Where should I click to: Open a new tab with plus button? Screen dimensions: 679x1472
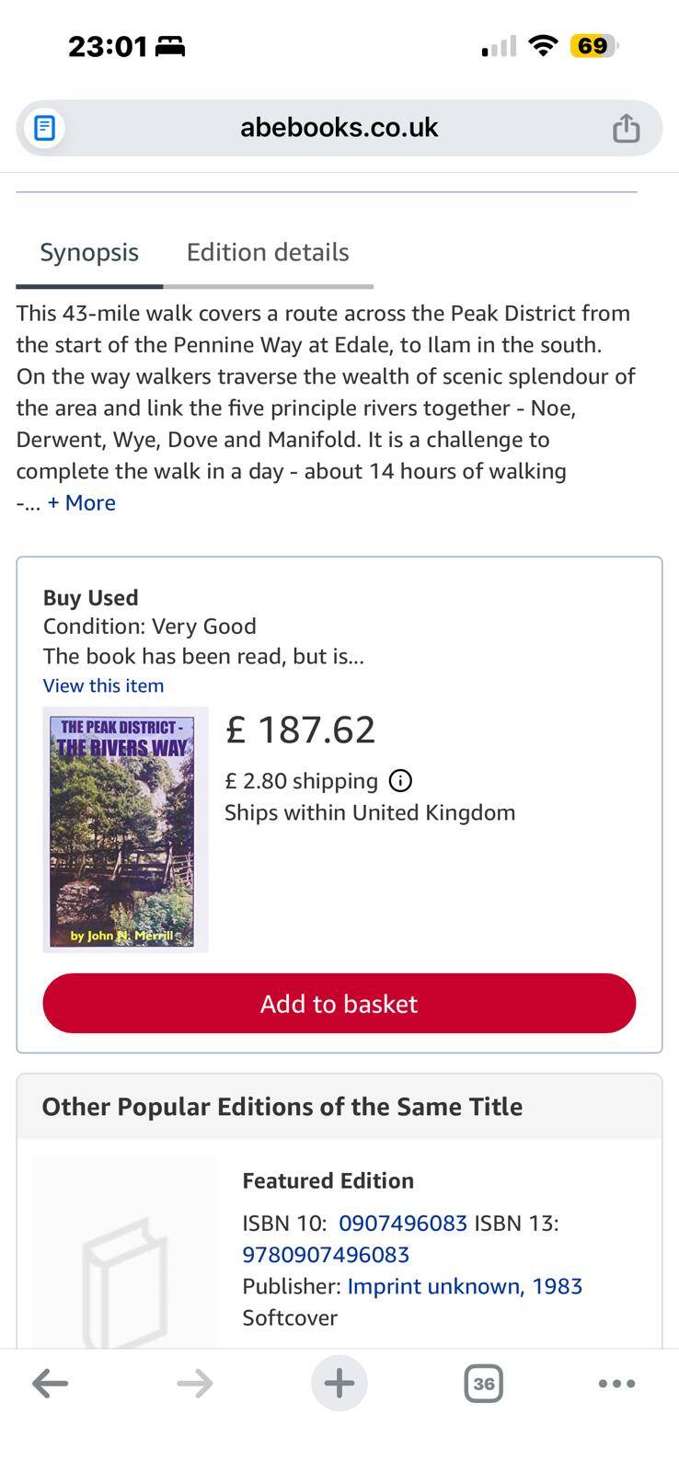pos(339,1383)
